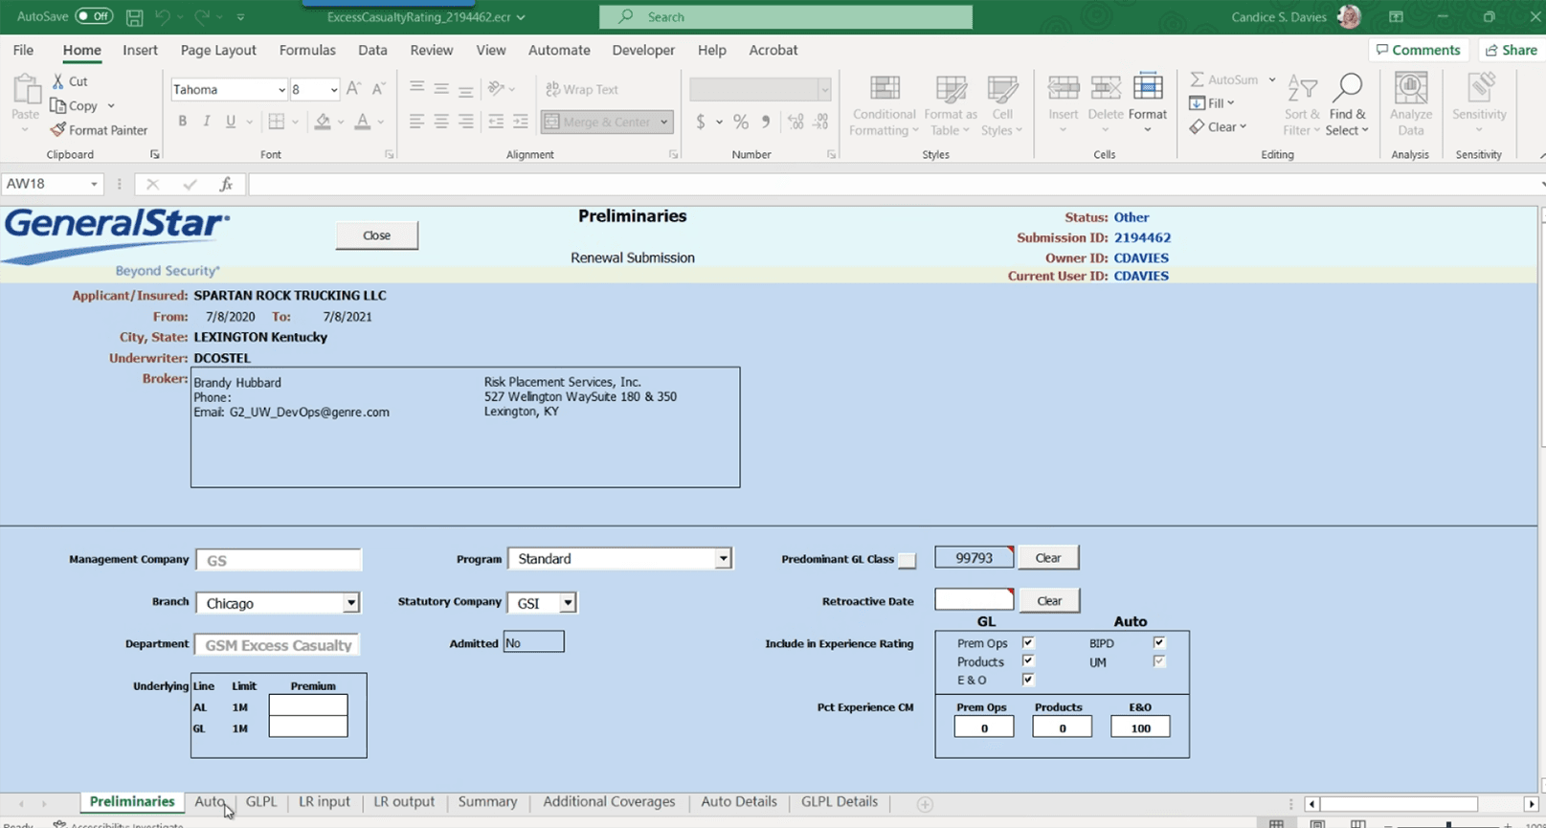Open the Page Layout ribbon tab
The image size is (1546, 828).
coord(218,50)
